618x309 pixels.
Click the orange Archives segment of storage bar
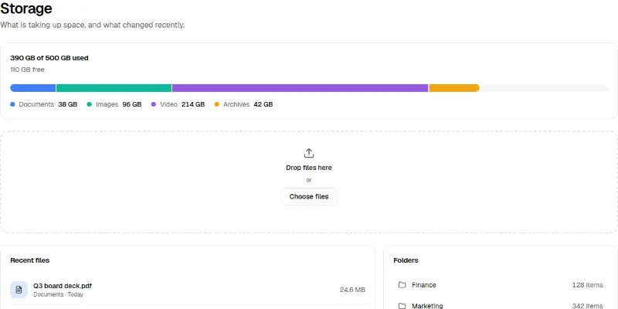point(454,88)
